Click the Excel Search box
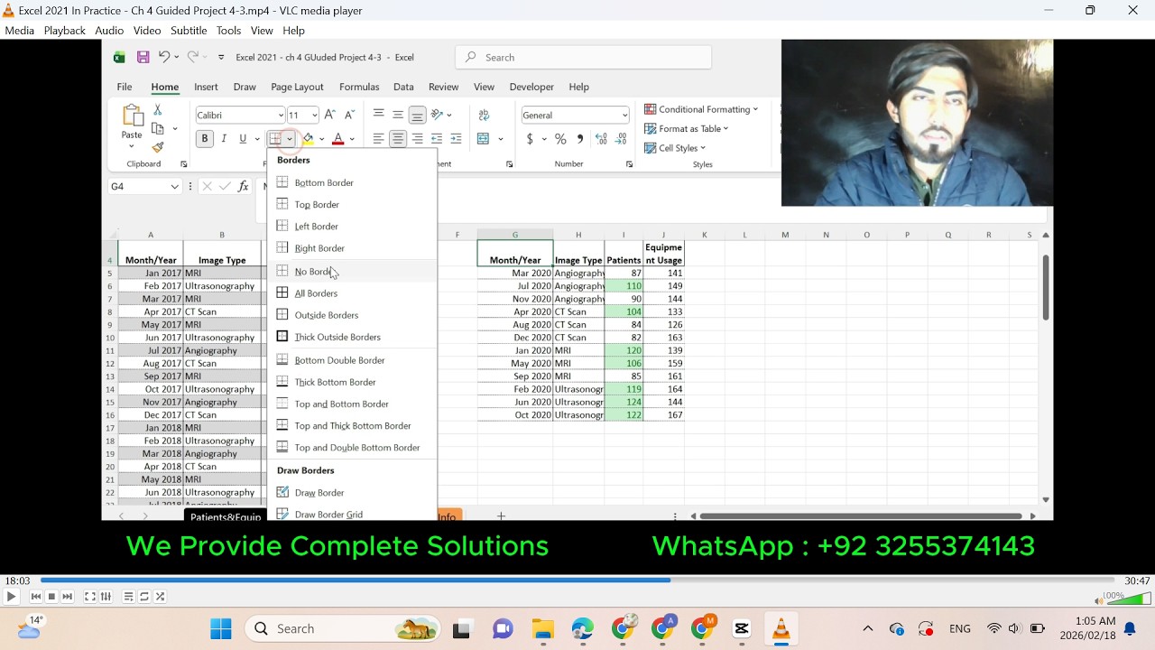1155x650 pixels. coord(584,57)
